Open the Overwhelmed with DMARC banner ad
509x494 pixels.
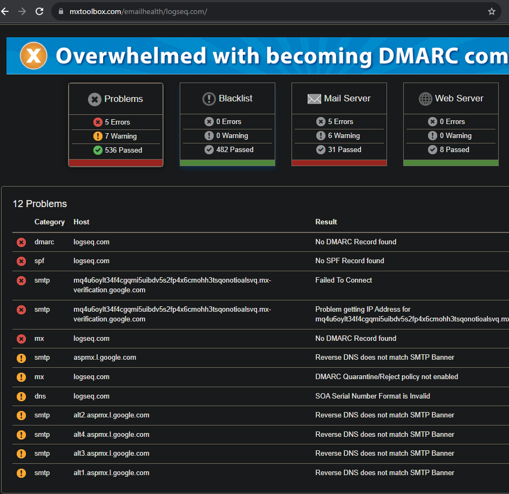[258, 56]
